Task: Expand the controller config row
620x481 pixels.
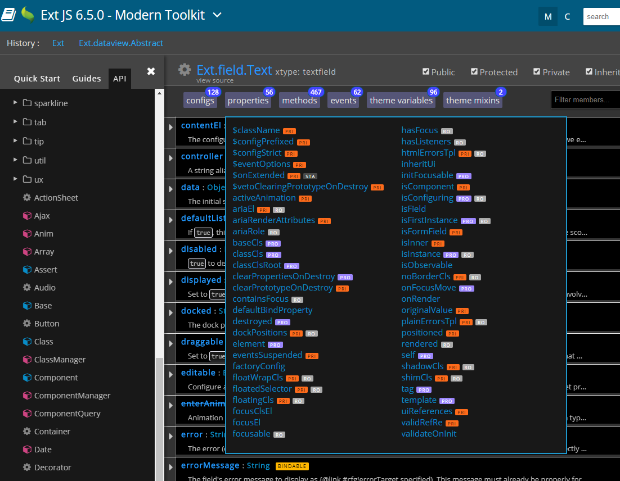Action: (x=171, y=158)
